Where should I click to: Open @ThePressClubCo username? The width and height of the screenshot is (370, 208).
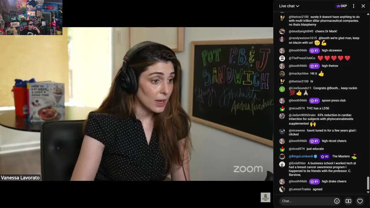coord(302,58)
